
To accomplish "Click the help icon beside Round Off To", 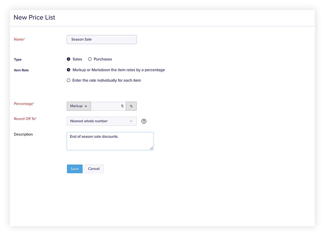I will (144, 121).
